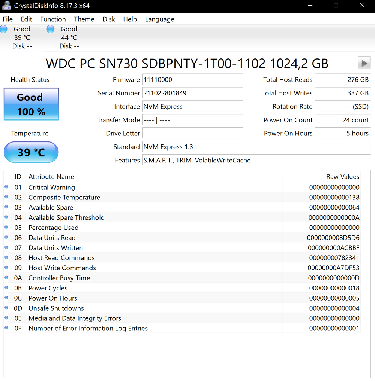The height and width of the screenshot is (381, 375).
Task: Click status dot for Controller Busy Time row
Action: (x=6, y=277)
